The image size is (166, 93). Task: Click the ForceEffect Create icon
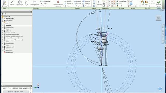tap(142, 3)
